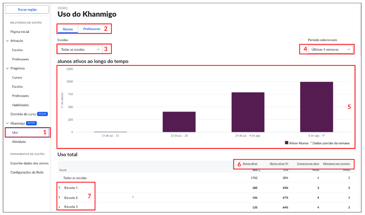
Task: Click the 43% value in Escola 1 row
Action: (286, 188)
